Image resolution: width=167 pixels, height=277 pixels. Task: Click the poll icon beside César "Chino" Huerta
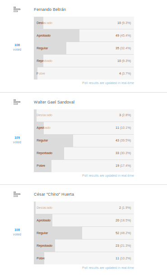point(17,194)
